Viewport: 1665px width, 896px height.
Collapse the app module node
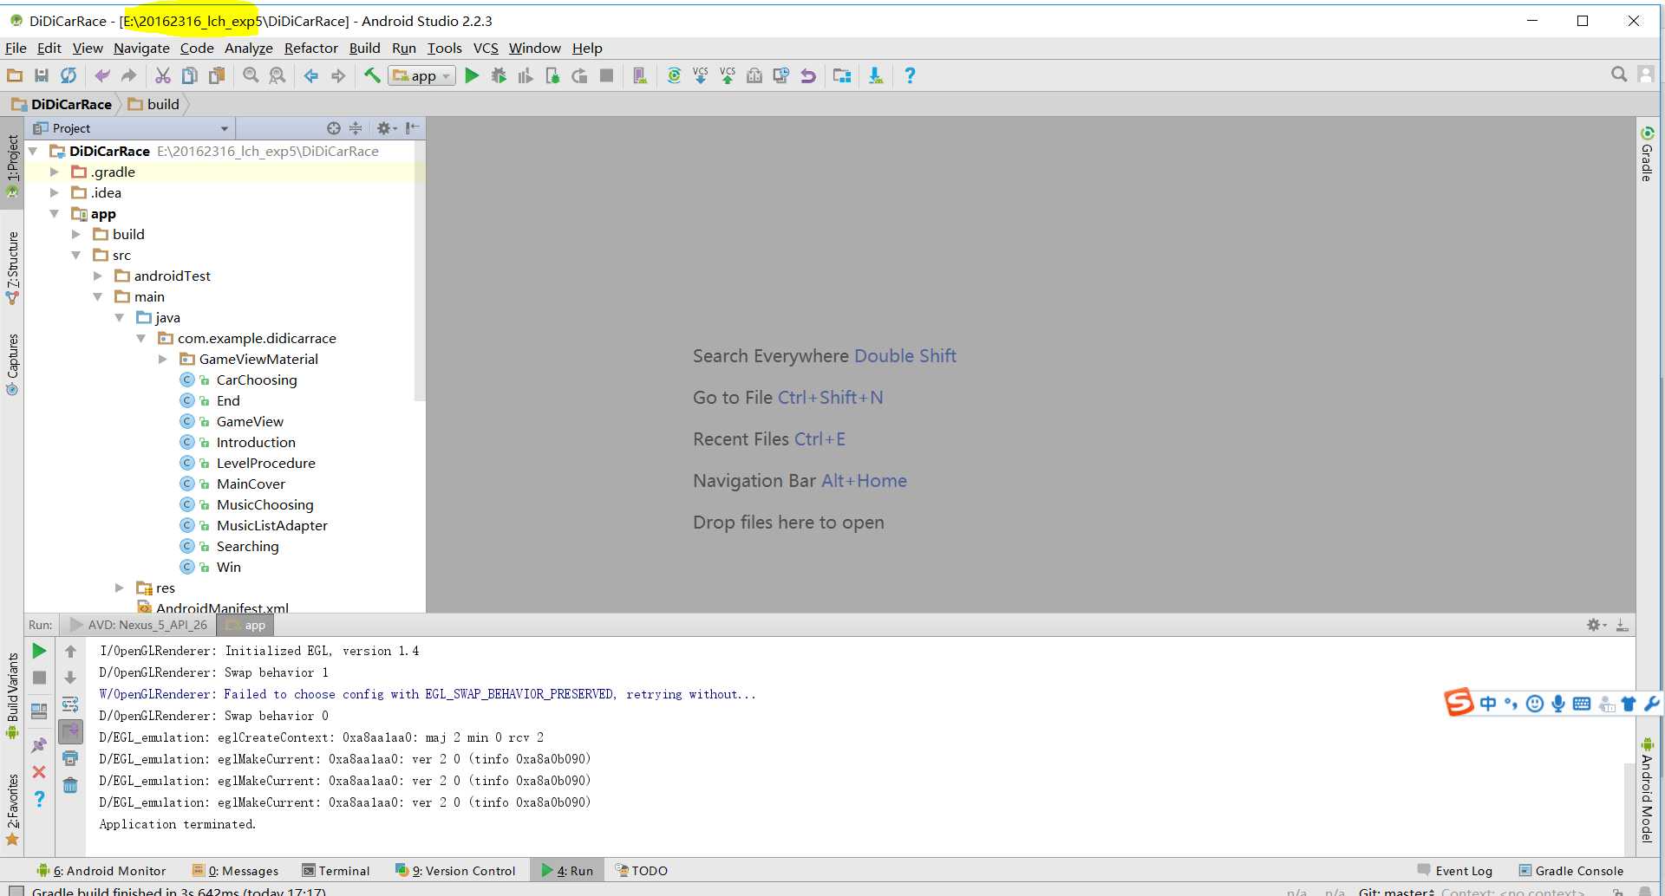55,213
